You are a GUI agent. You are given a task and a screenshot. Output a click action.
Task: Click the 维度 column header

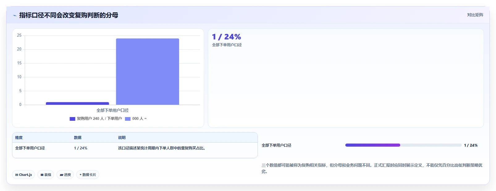19,138
